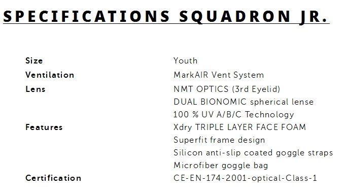Screen dimensions: 346x194
Task: Click the word SPECIFICATIONS in the title
Action: [86, 16]
